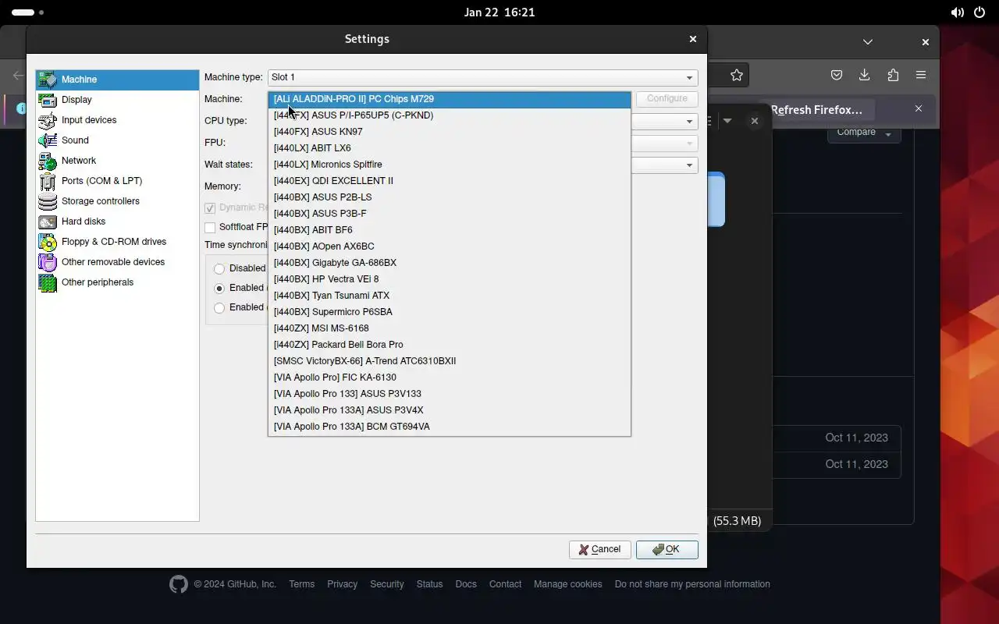Click the Display monitor icon in sidebar

[x=48, y=100]
